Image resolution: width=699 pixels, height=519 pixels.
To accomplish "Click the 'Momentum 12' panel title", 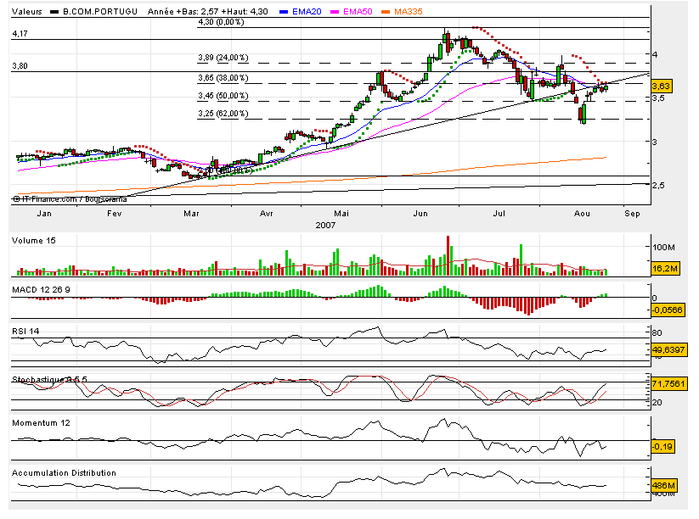I will (x=41, y=423).
